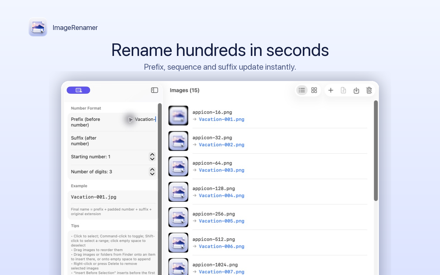Open the ImageRenamer app icon

click(38, 27)
